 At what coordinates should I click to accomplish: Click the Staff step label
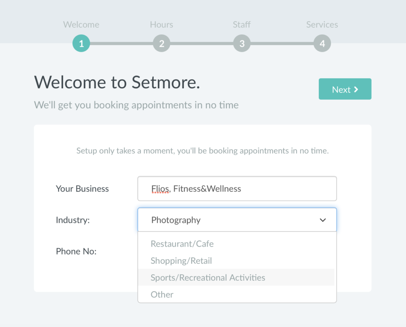click(x=241, y=25)
